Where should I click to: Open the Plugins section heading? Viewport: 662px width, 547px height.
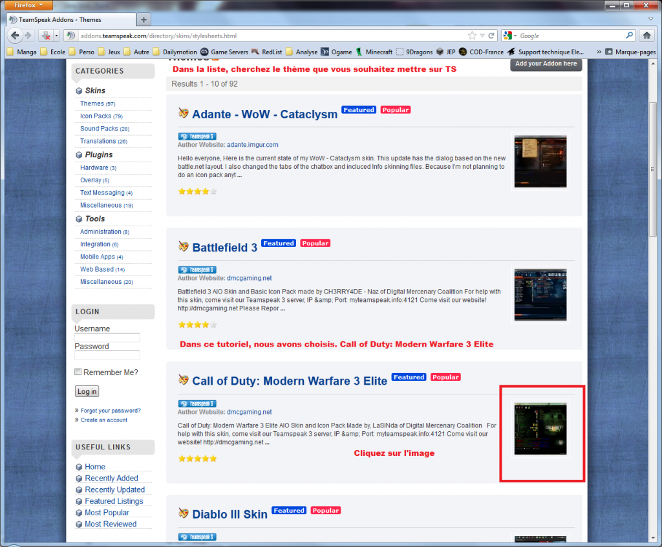(99, 155)
